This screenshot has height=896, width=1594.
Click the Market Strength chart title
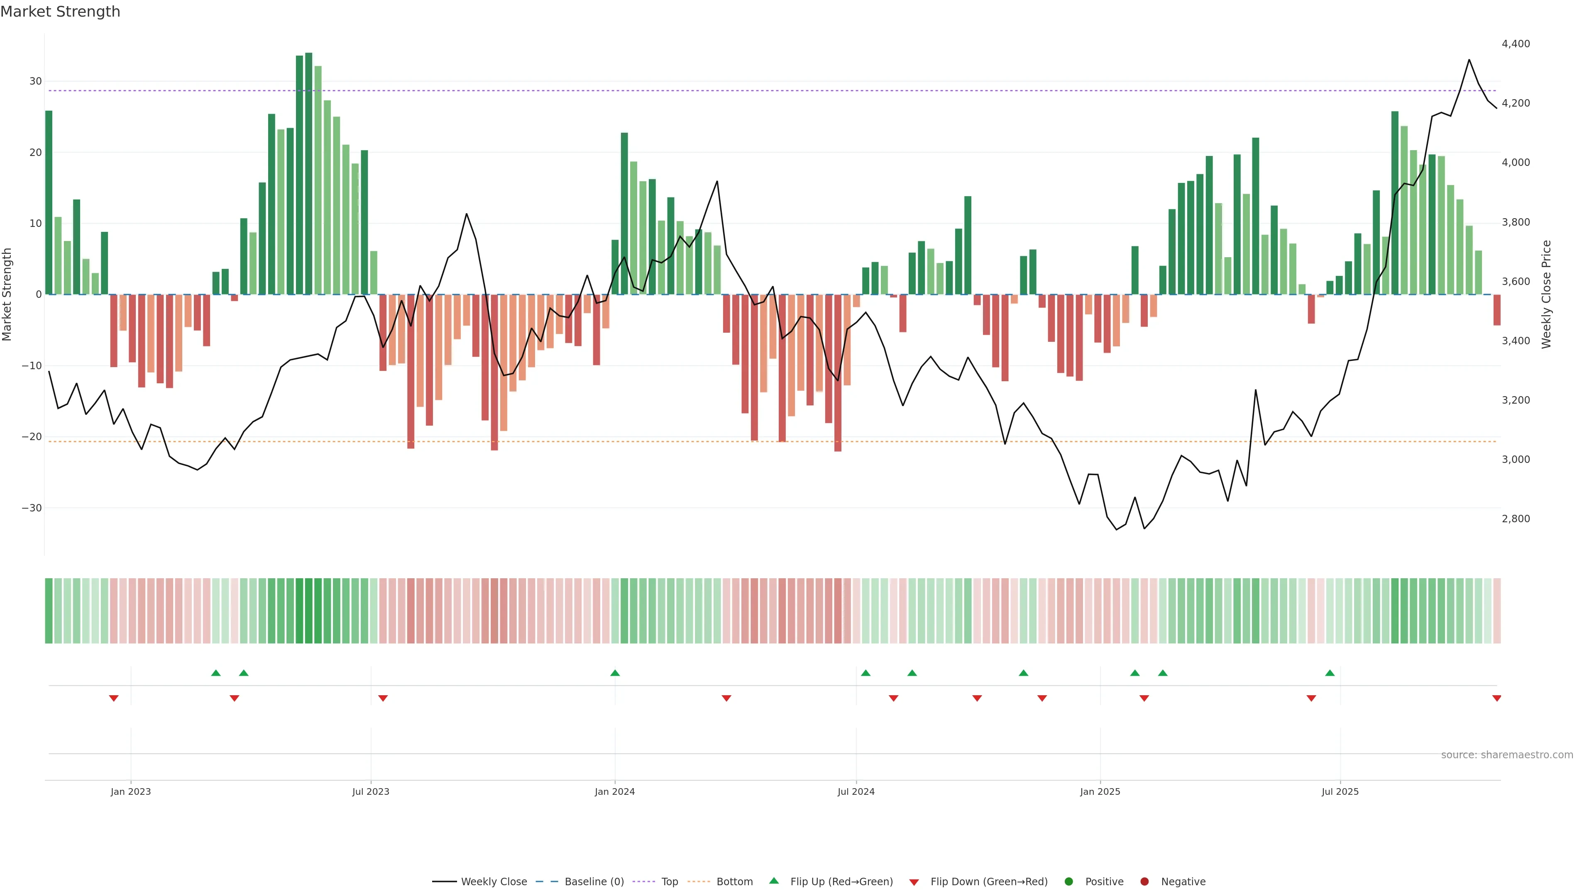tap(61, 12)
